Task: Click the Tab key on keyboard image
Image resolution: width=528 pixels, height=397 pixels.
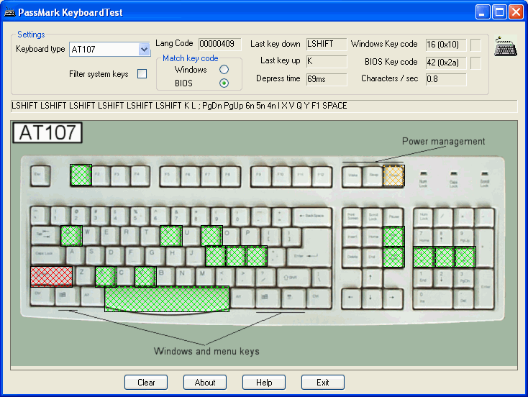Action: click(45, 236)
